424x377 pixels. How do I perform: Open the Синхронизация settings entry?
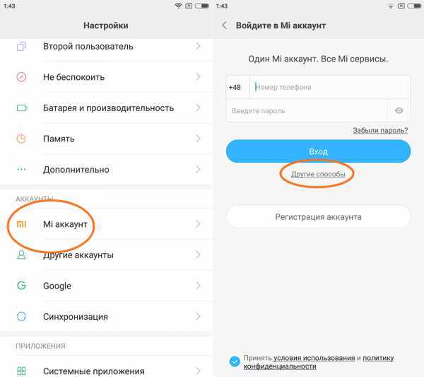tap(106, 316)
